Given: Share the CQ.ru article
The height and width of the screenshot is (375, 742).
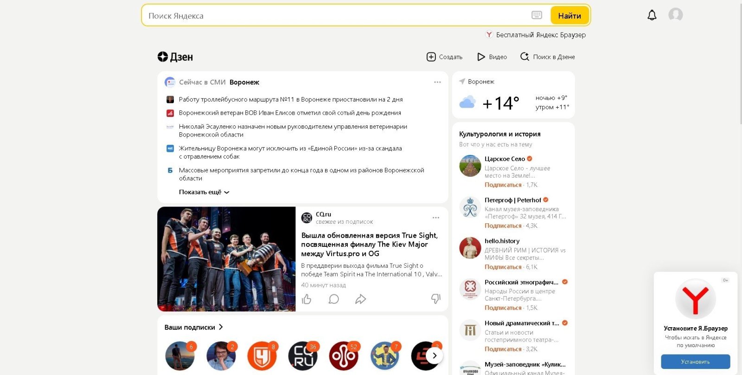Looking at the screenshot, I should (x=360, y=299).
